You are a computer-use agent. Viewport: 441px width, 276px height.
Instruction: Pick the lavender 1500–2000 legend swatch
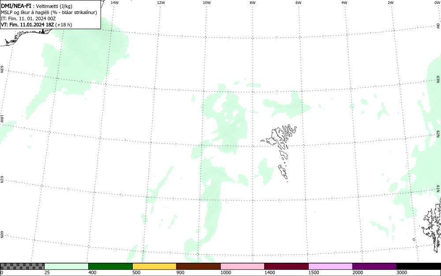tap(330, 266)
